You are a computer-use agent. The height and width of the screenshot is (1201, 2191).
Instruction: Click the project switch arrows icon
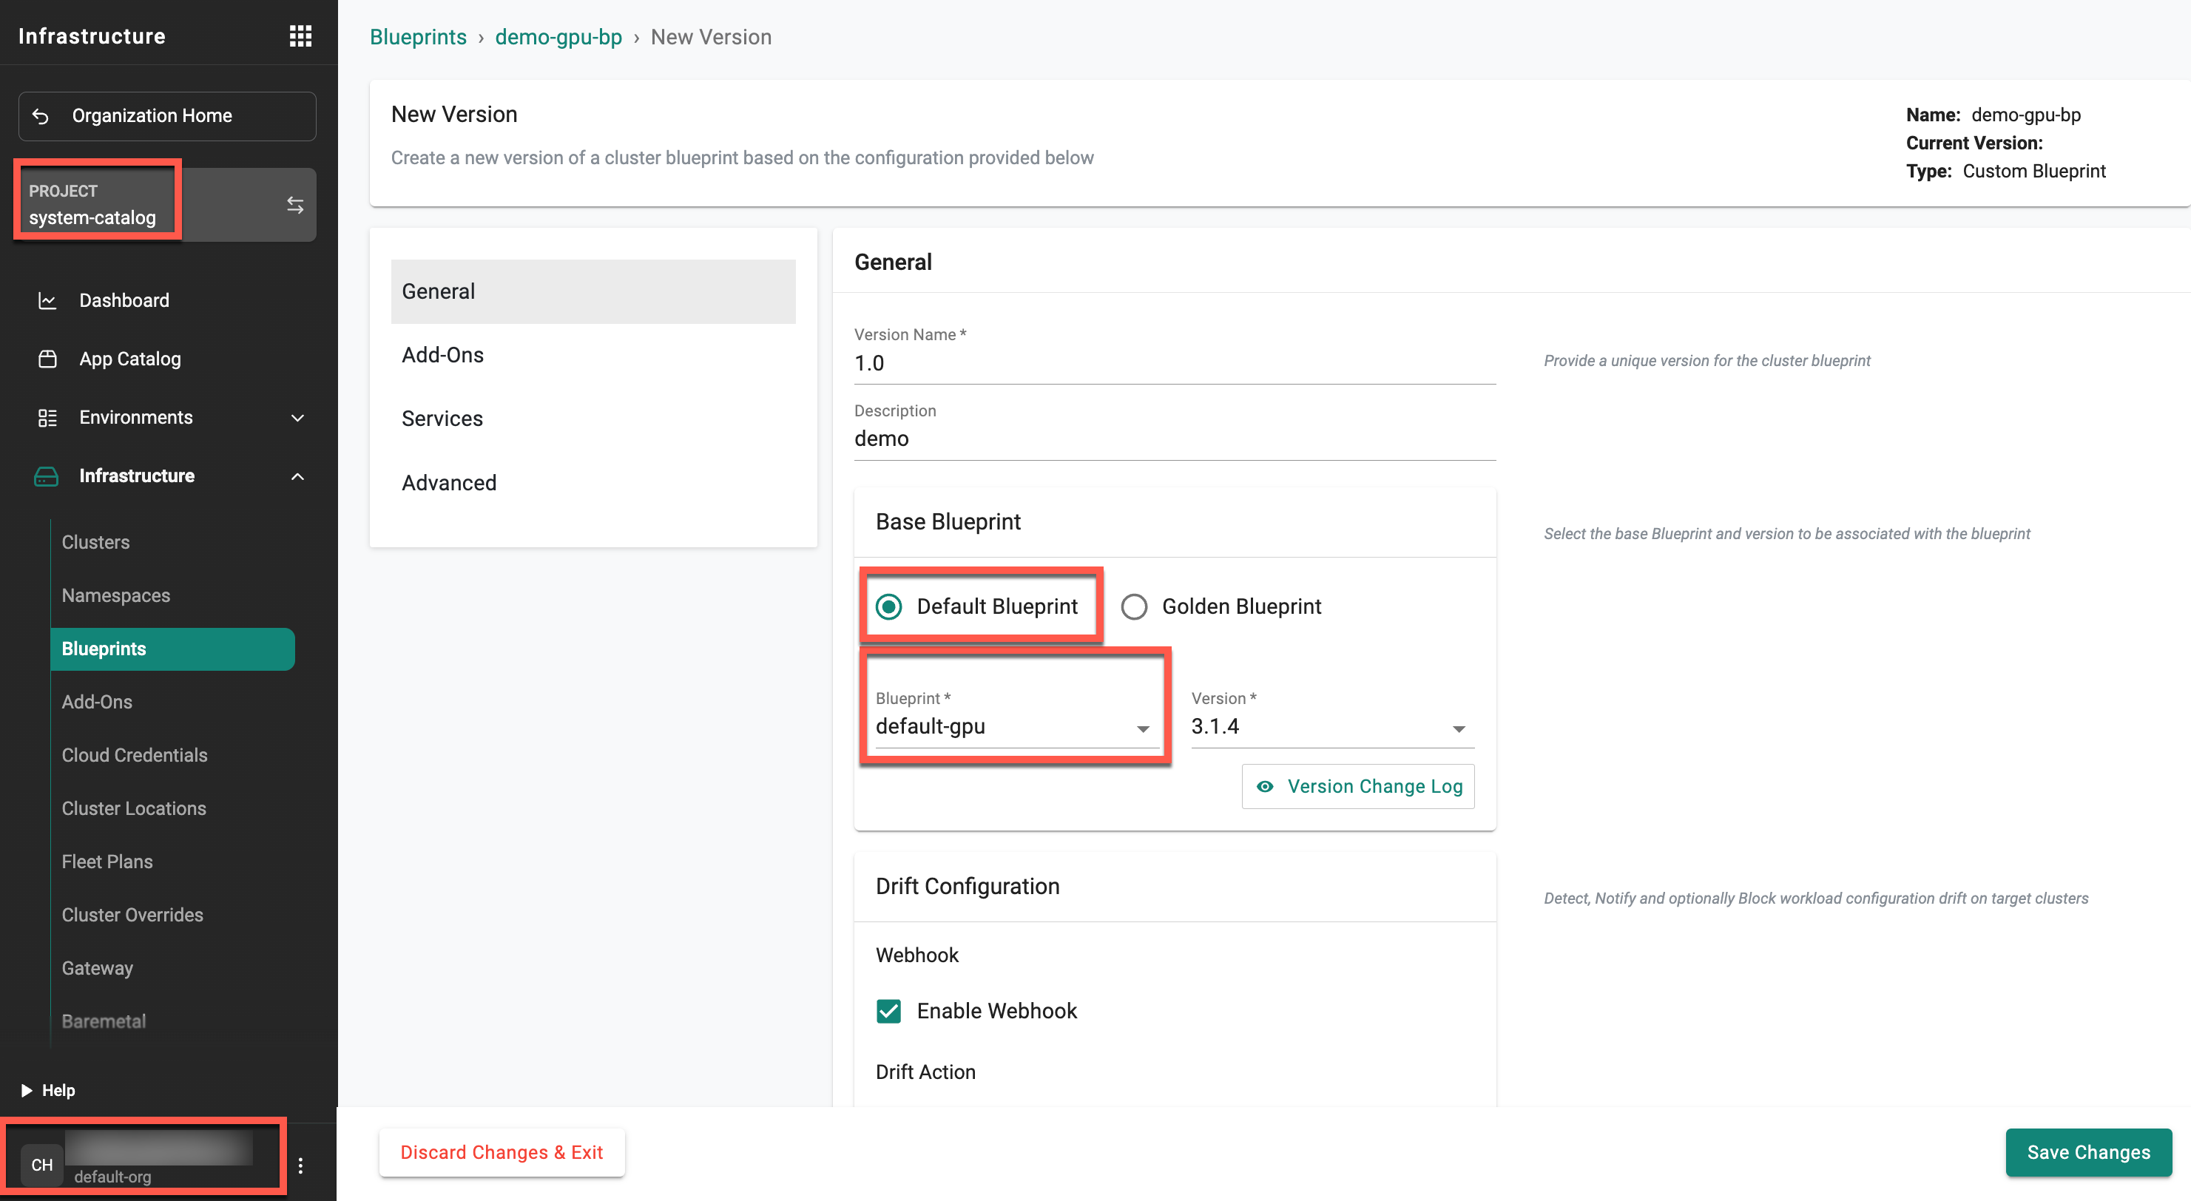294,205
